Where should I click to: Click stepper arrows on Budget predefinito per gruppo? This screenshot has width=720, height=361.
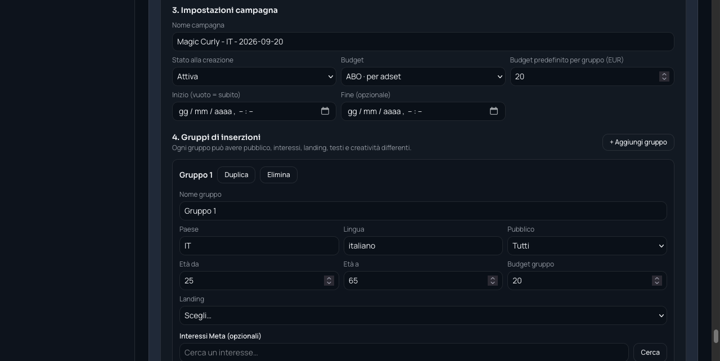point(664,76)
